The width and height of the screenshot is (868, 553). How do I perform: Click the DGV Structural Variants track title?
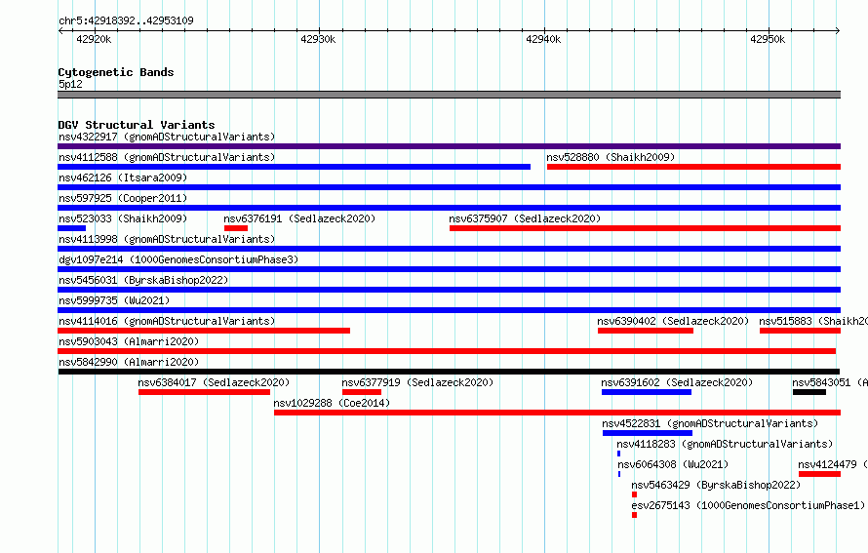pyautogui.click(x=137, y=125)
